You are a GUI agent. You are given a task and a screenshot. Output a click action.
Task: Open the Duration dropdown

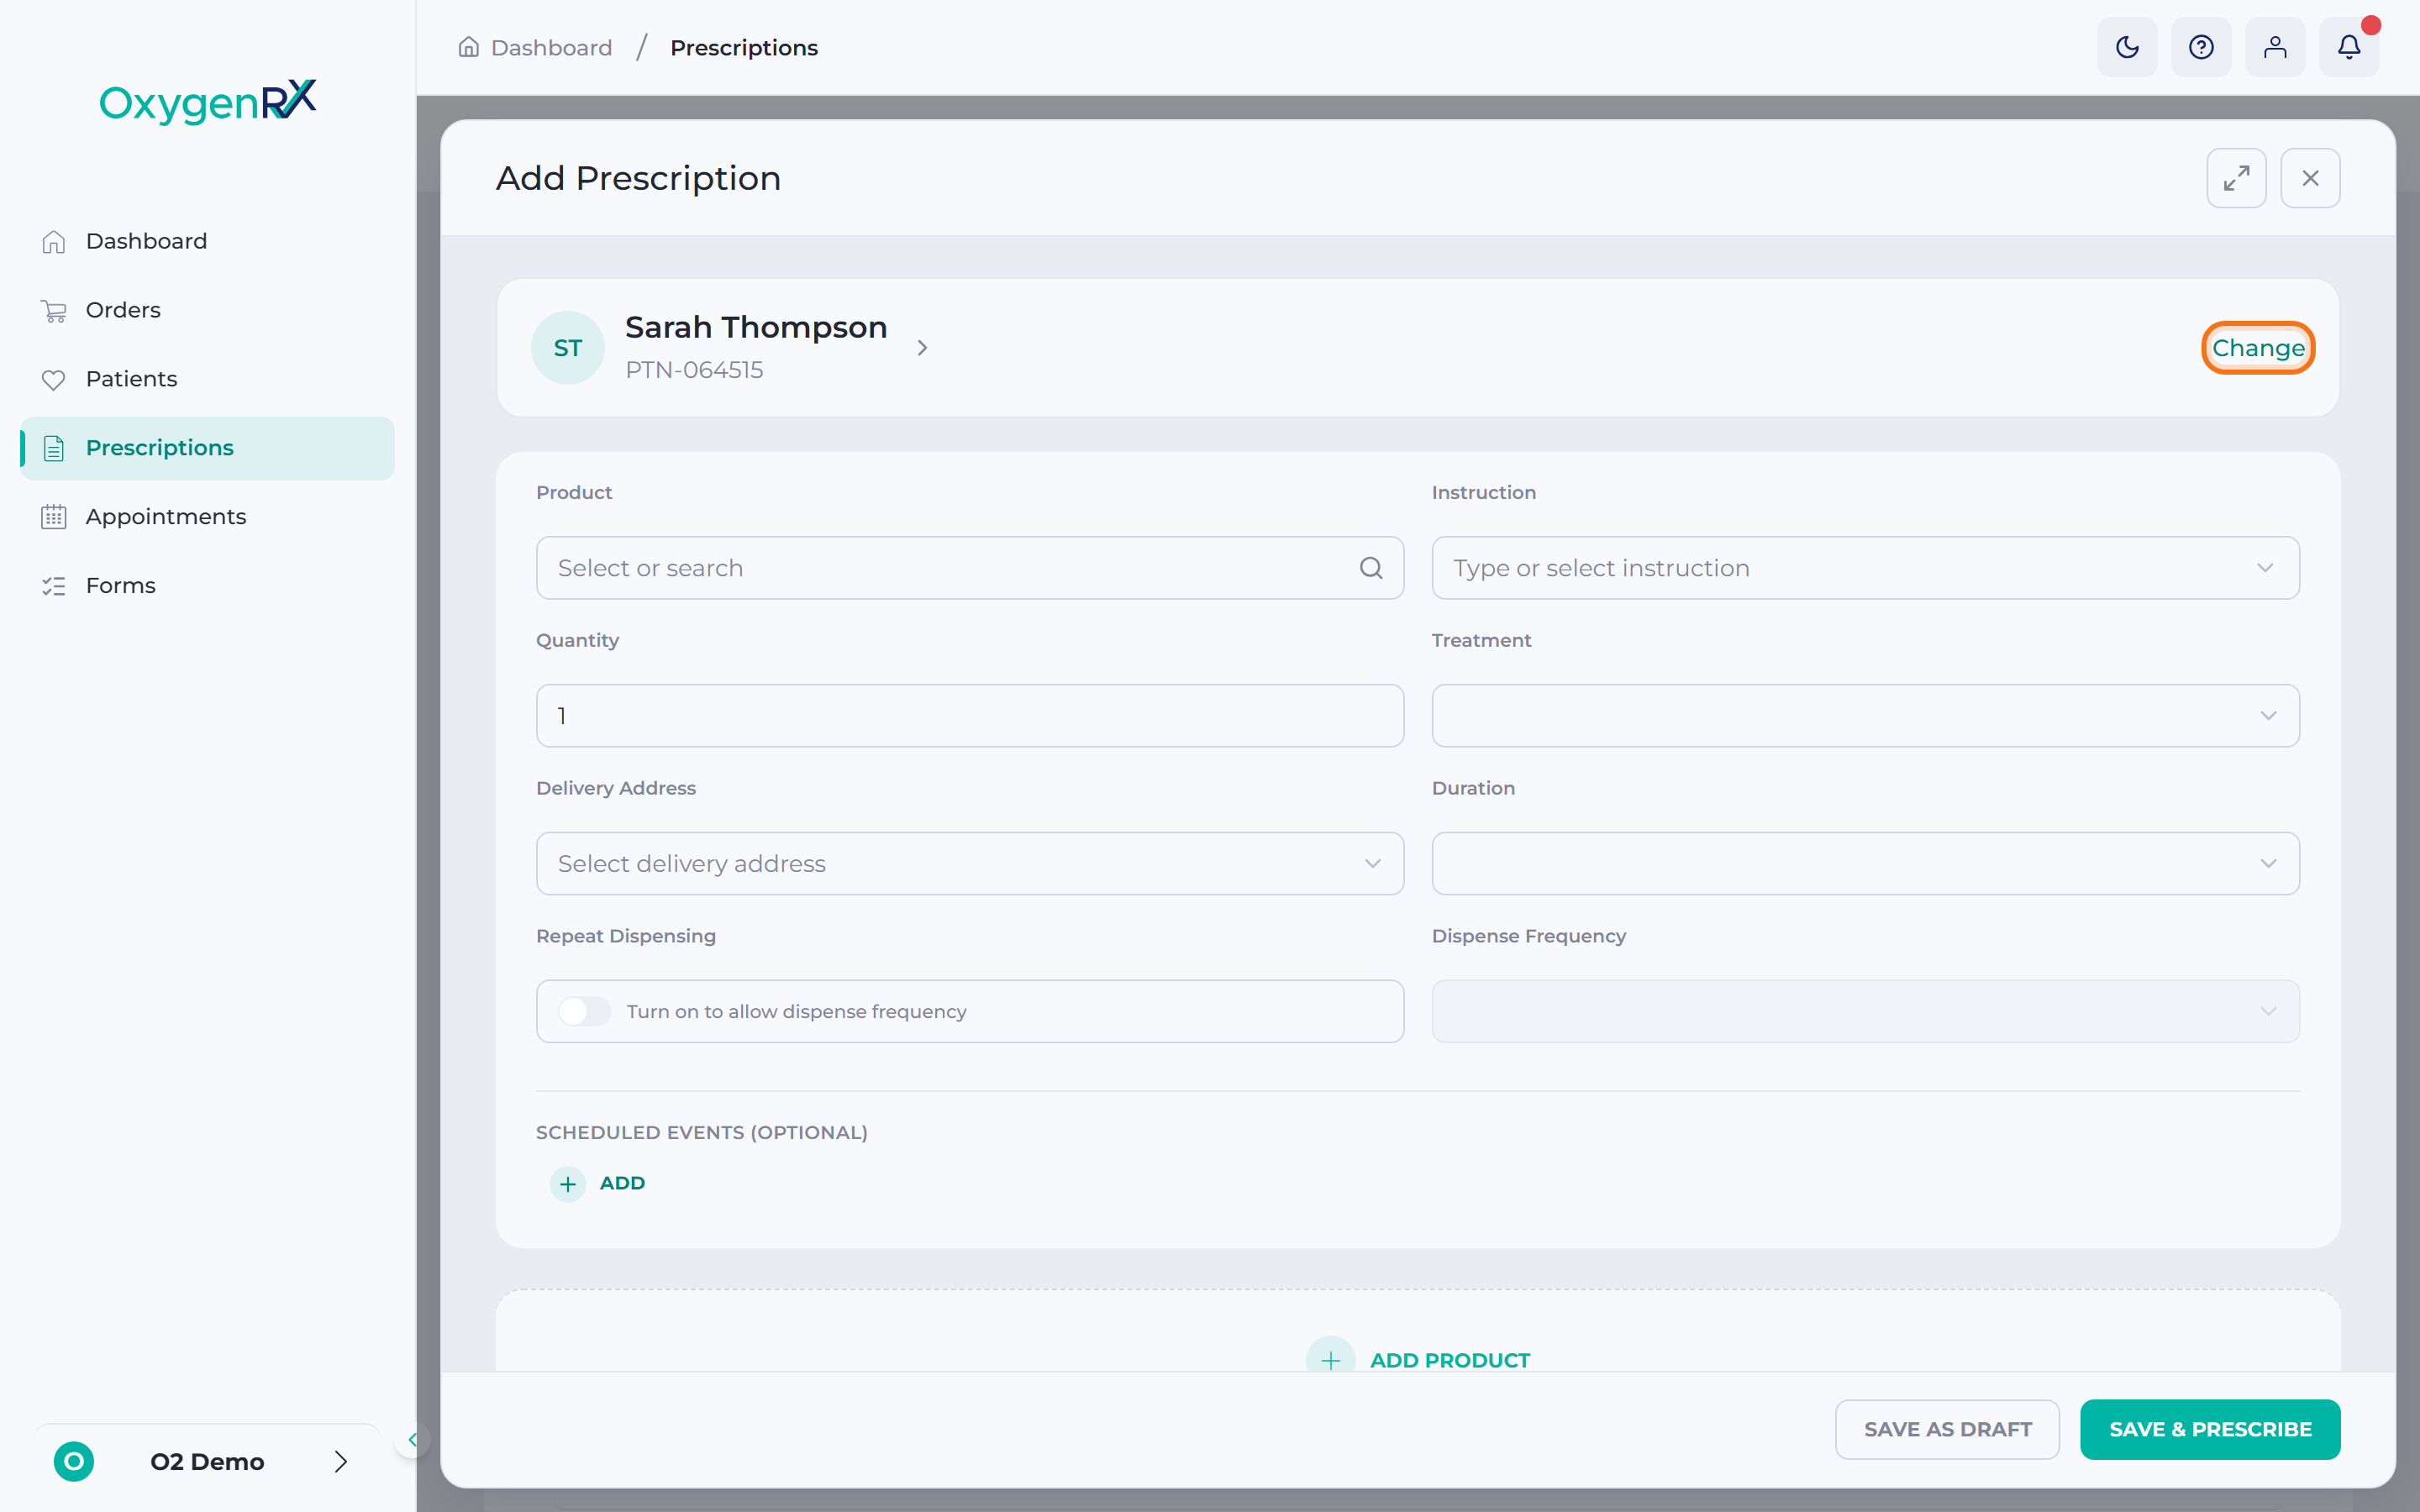click(1865, 864)
